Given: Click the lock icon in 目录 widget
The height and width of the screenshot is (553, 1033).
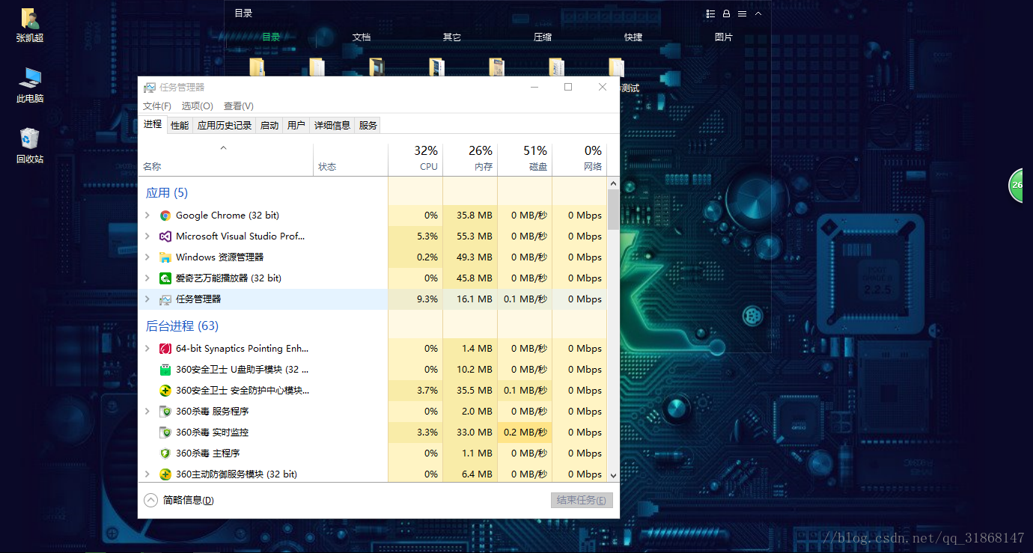Looking at the screenshot, I should 726,13.
